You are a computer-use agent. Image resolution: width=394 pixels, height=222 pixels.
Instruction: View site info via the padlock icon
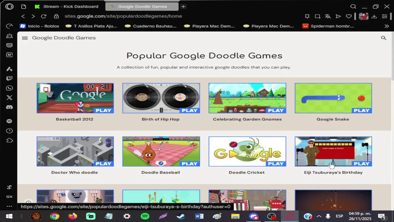[56, 16]
